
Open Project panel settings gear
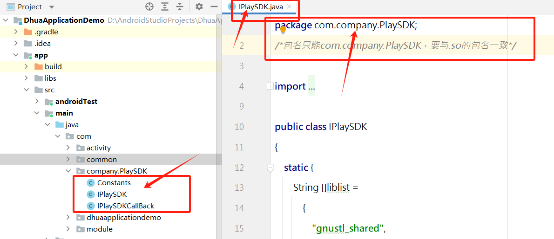pos(199,6)
